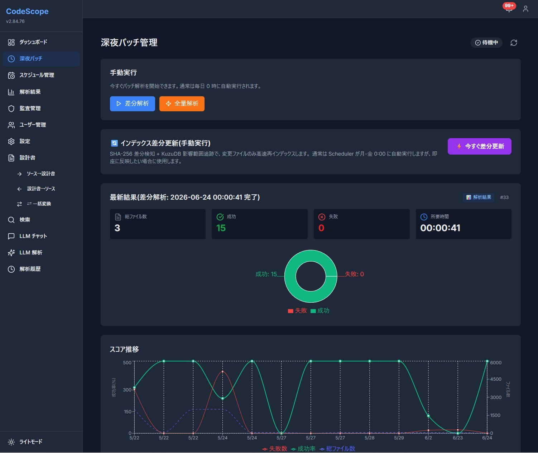The height and width of the screenshot is (453, 538).
Task: Click the LLM チャット speech bubble icon
Action: pos(11,236)
